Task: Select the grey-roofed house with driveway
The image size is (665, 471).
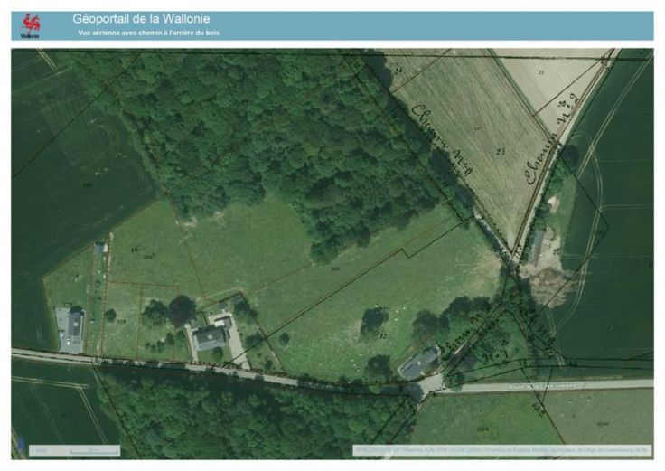Action: tap(211, 336)
